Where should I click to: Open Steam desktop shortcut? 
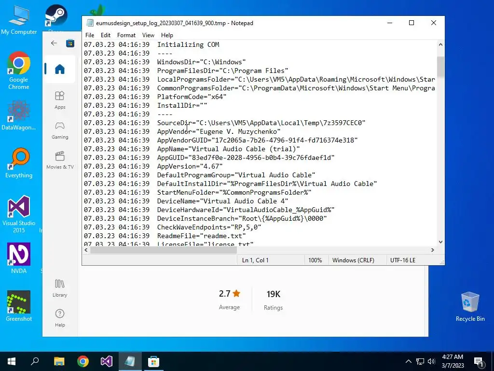56,16
